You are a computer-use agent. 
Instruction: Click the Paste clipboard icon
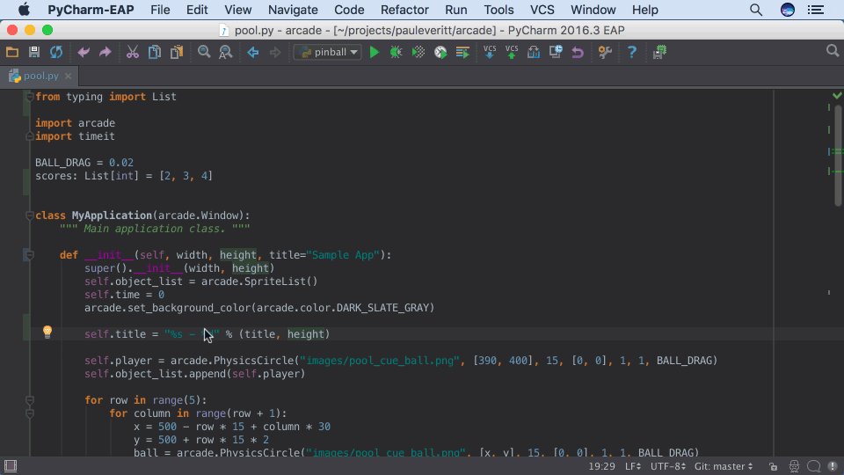[177, 52]
